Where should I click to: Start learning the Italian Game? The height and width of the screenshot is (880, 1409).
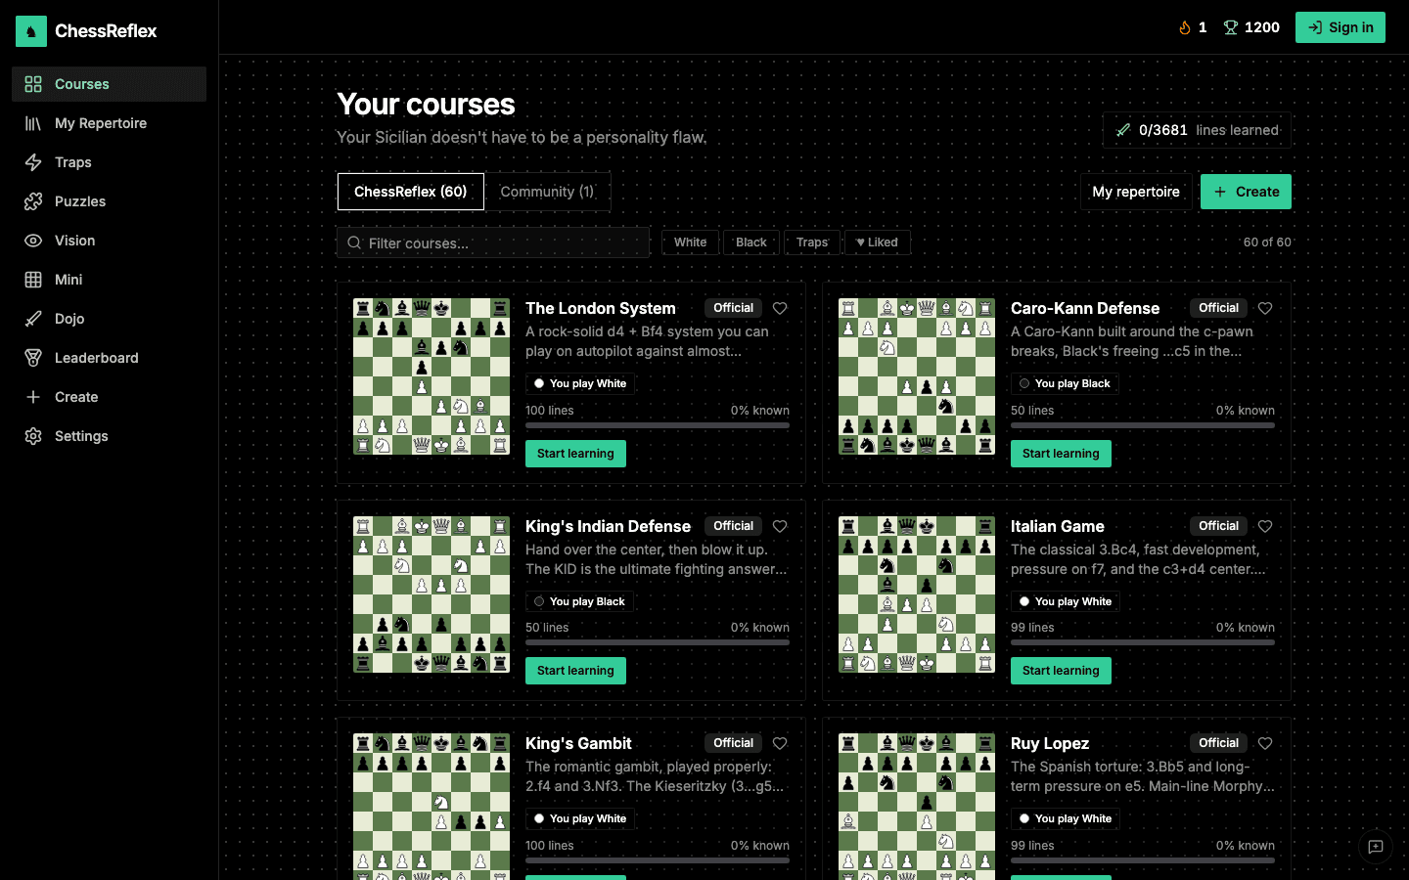pyautogui.click(x=1061, y=671)
